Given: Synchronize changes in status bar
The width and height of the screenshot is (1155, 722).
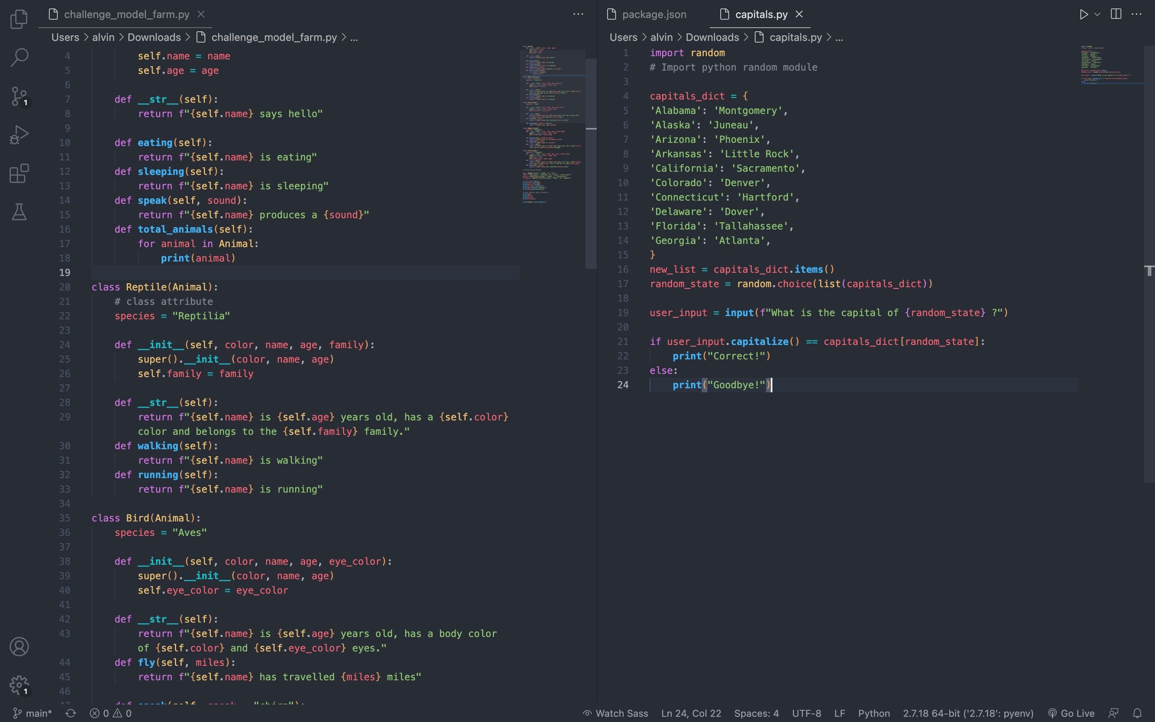Looking at the screenshot, I should [x=71, y=714].
